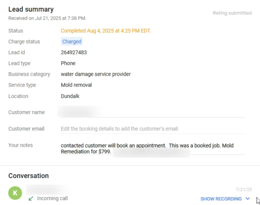Click the Charged status badge
260x205 pixels.
[72, 42]
